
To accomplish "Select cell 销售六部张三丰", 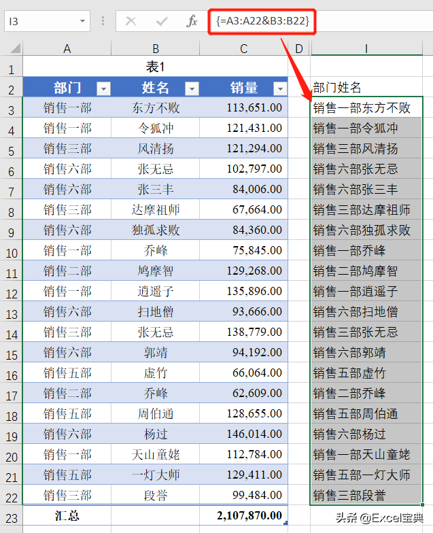I will pos(366,189).
